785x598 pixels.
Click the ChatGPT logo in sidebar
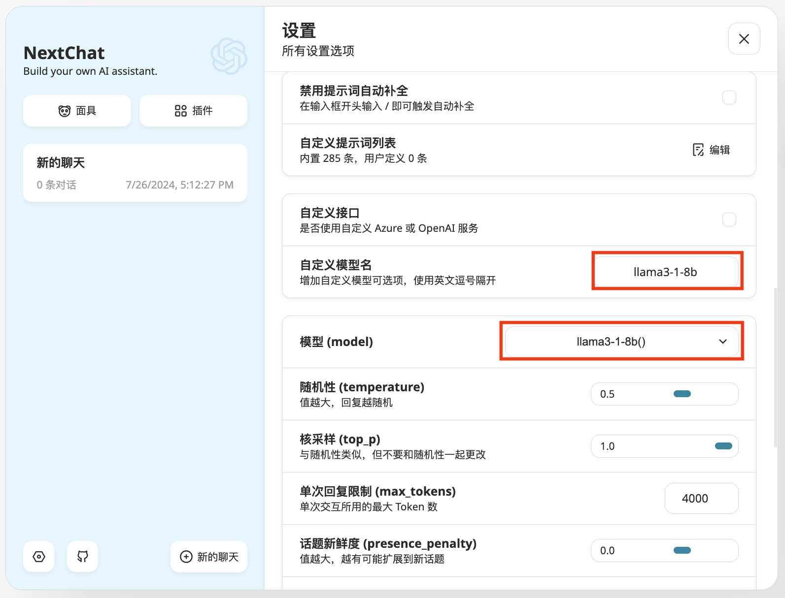[x=229, y=56]
